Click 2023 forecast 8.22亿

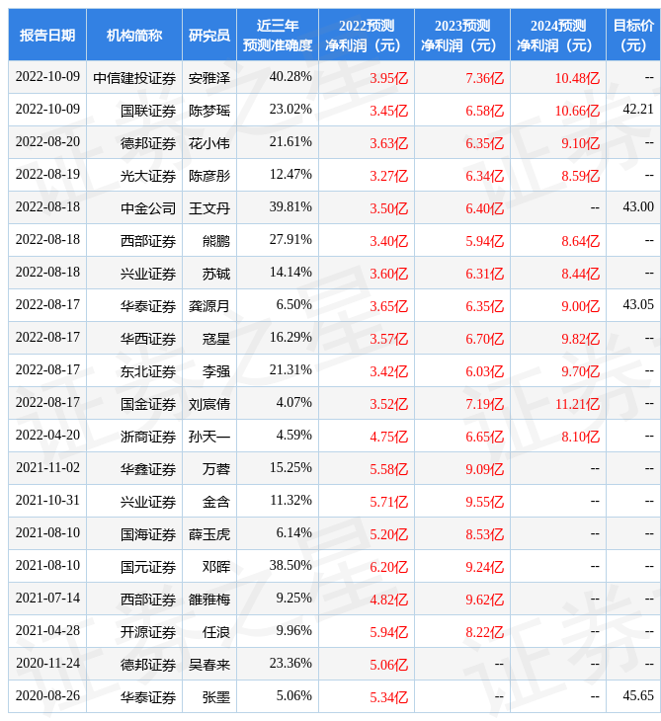click(485, 633)
